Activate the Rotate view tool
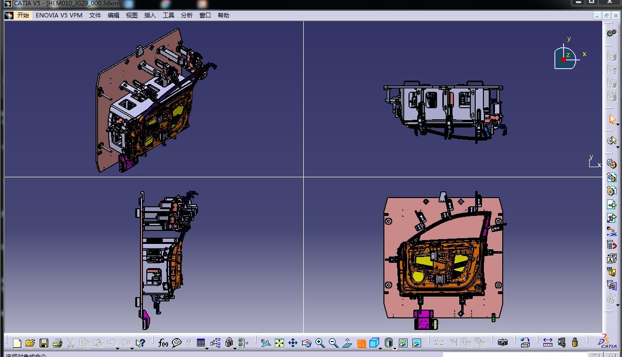 (x=306, y=343)
